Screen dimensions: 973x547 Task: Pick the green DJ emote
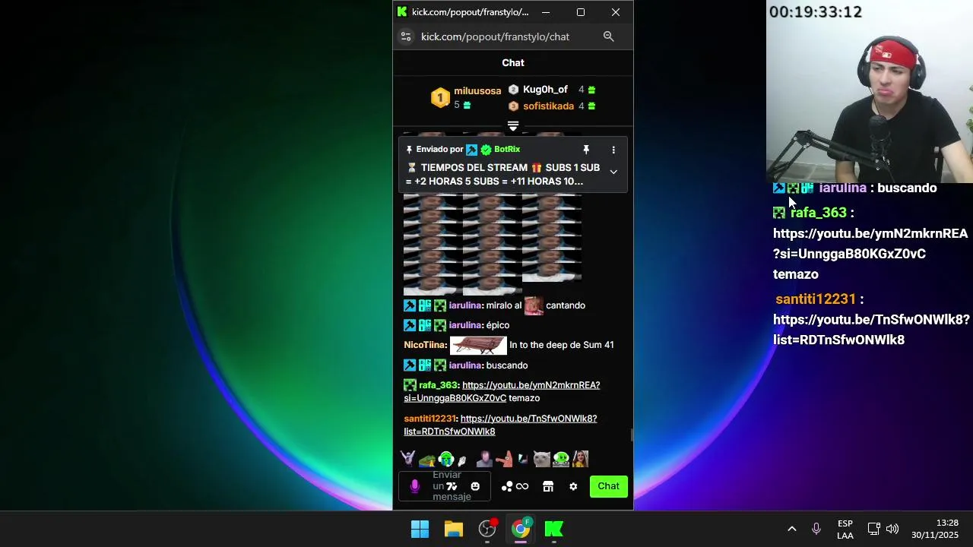(x=561, y=459)
